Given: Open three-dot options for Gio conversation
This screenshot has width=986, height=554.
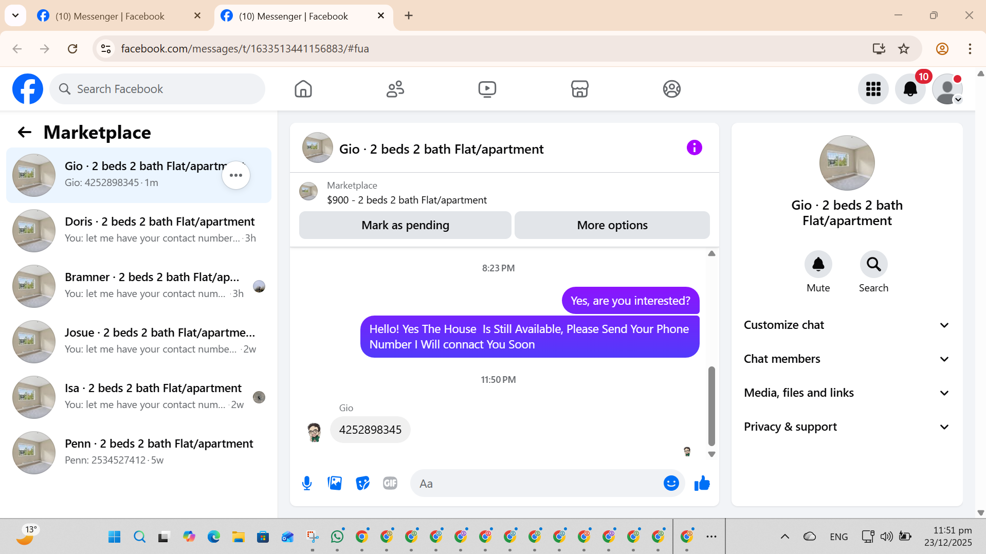Looking at the screenshot, I should [x=236, y=175].
